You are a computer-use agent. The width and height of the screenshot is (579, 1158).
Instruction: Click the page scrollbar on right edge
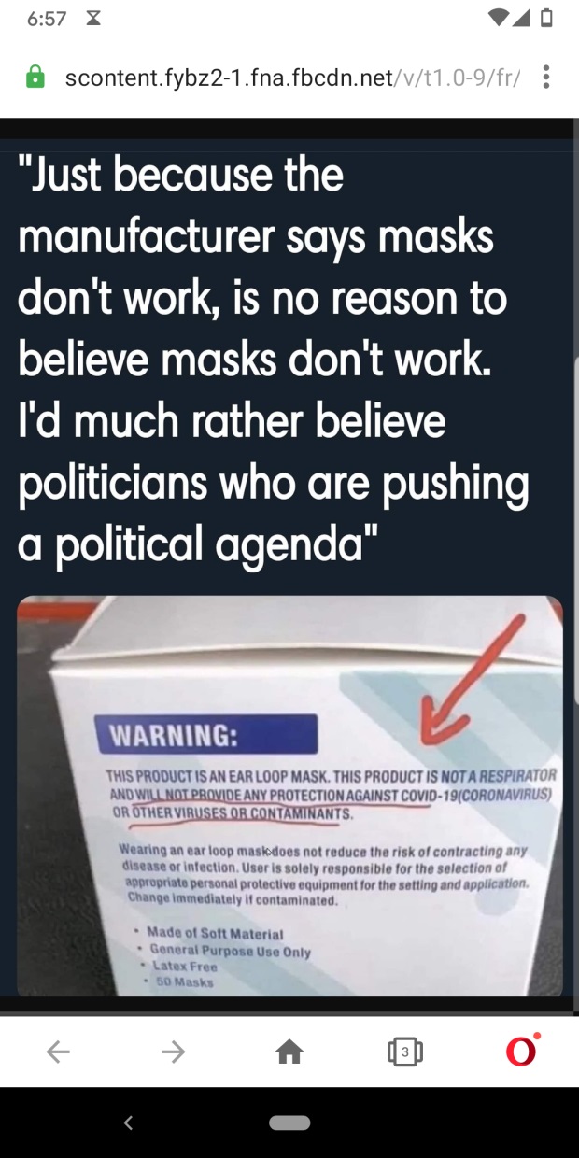[574, 532]
